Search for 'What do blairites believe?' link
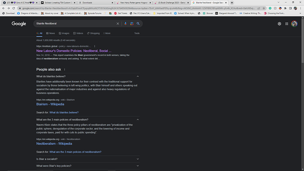The image size is (304, 171). click(64, 112)
